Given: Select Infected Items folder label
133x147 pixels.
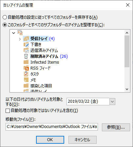Looking at the screenshot, I should pyautogui.click(x=45, y=62).
